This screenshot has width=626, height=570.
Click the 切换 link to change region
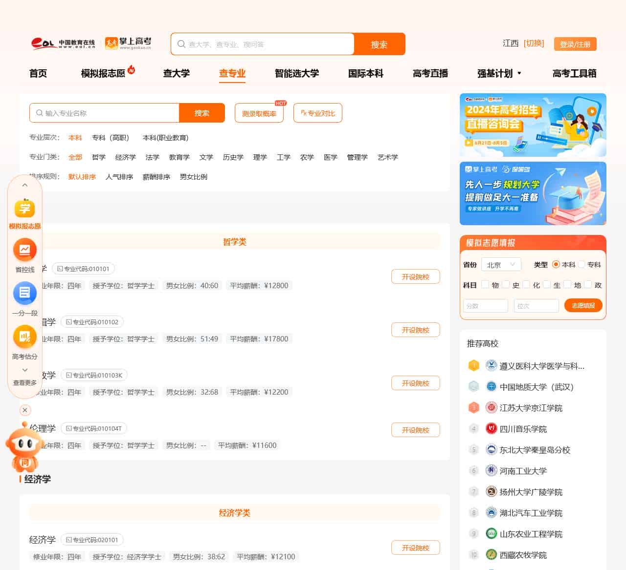tap(534, 43)
